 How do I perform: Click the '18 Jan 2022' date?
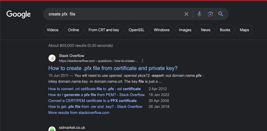pos(159,95)
